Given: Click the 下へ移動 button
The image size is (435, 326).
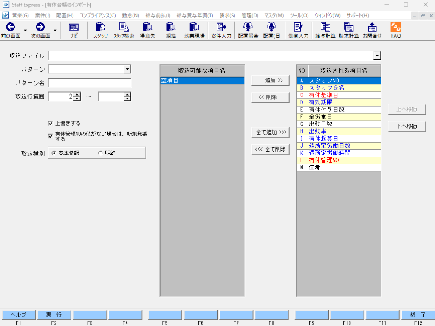Looking at the screenshot, I should coord(407,126).
